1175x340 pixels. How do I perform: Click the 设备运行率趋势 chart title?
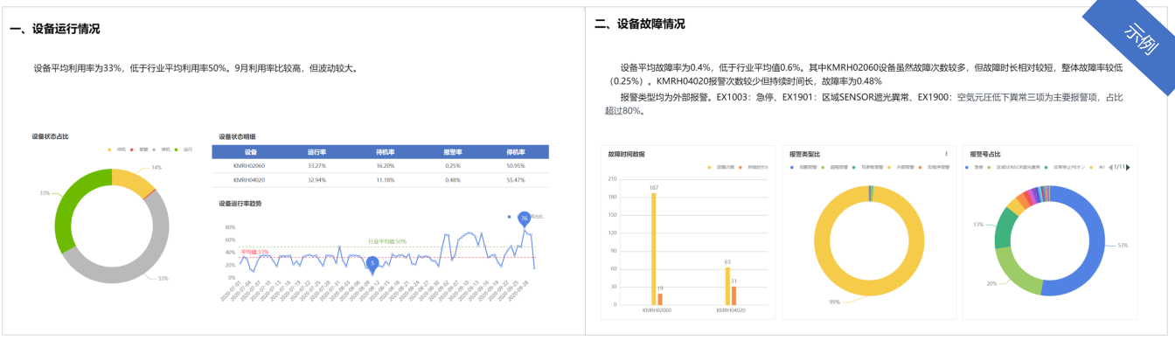pos(240,203)
